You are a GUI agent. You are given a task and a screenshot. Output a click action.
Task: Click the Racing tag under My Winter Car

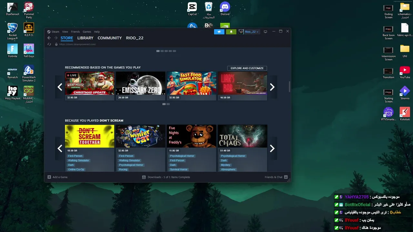tap(123, 169)
